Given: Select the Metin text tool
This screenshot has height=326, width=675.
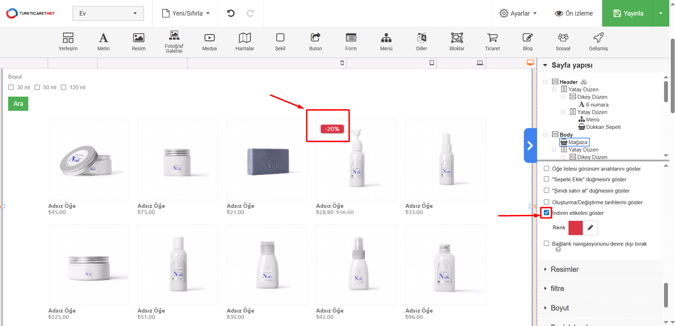Looking at the screenshot, I should point(103,41).
